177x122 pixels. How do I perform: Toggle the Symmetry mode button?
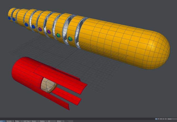(x=9, y=121)
